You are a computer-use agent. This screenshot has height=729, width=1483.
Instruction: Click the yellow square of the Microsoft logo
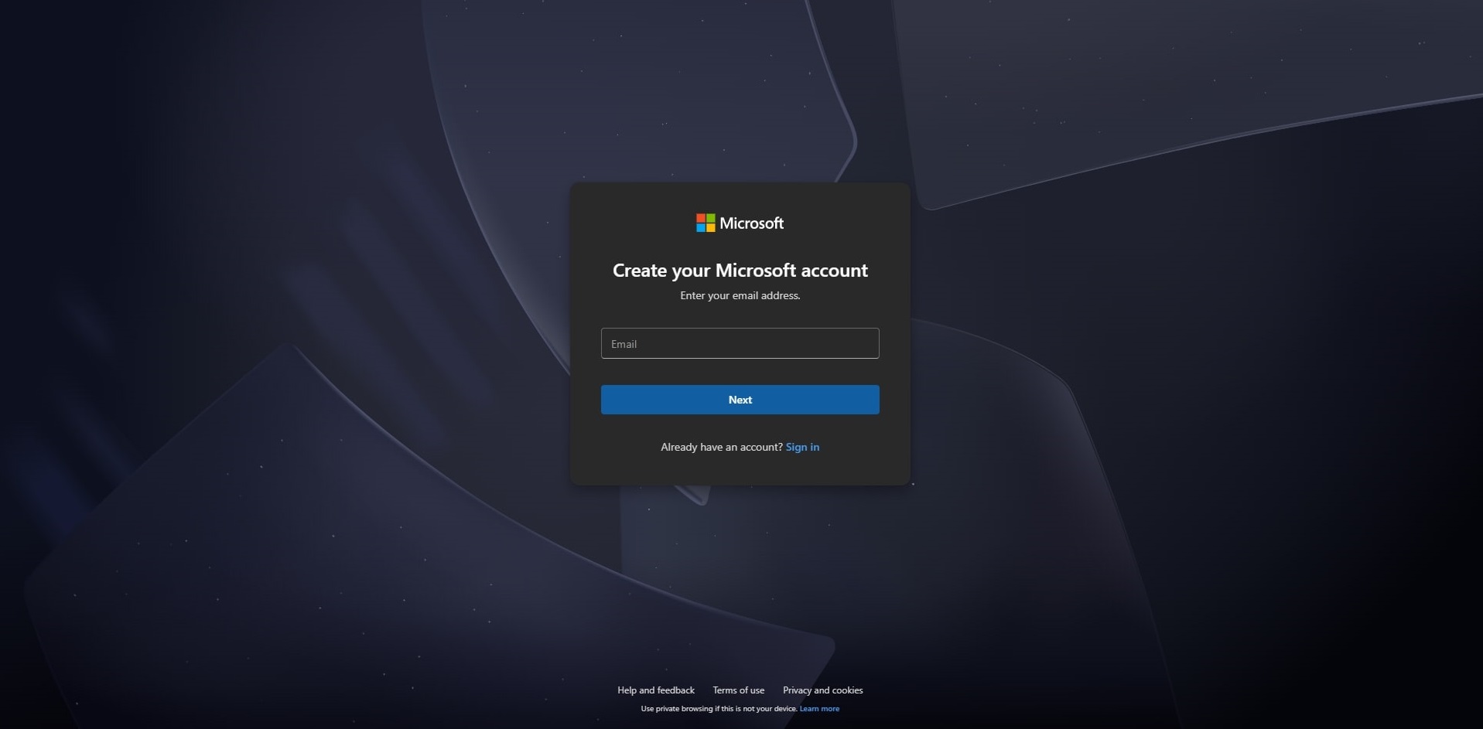click(711, 228)
